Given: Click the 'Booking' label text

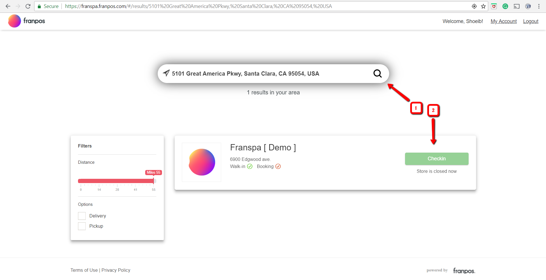Looking at the screenshot, I should (x=265, y=166).
